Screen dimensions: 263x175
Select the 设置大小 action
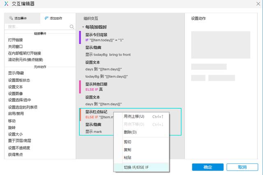pyautogui.click(x=15, y=134)
